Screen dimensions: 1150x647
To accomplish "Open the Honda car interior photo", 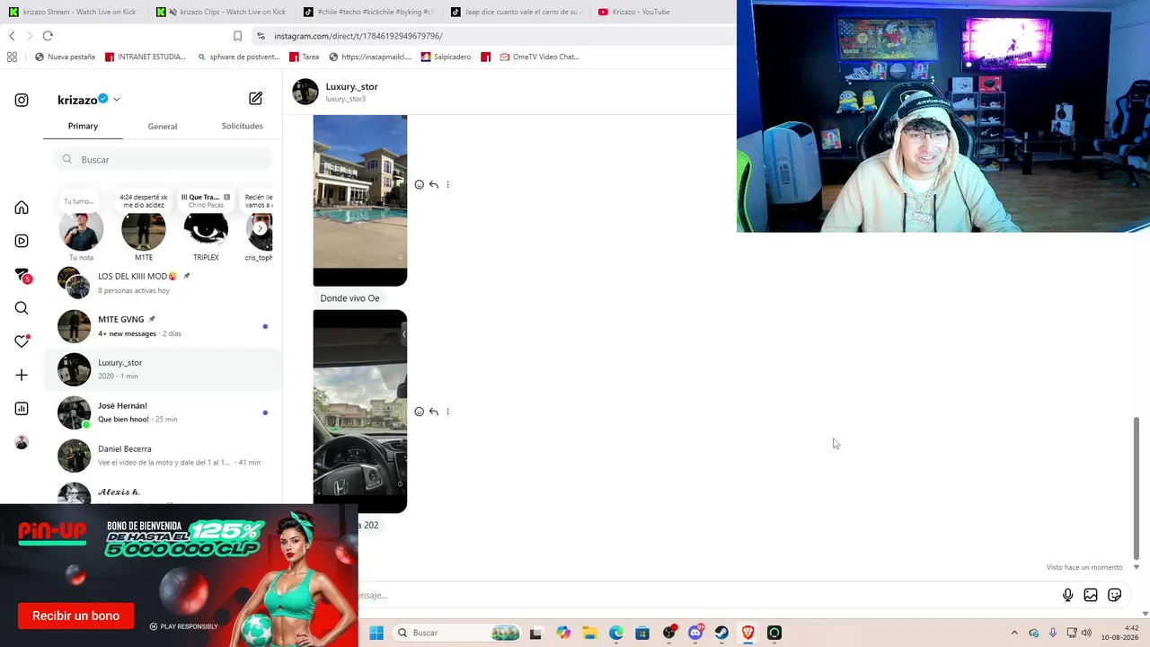I will point(360,412).
